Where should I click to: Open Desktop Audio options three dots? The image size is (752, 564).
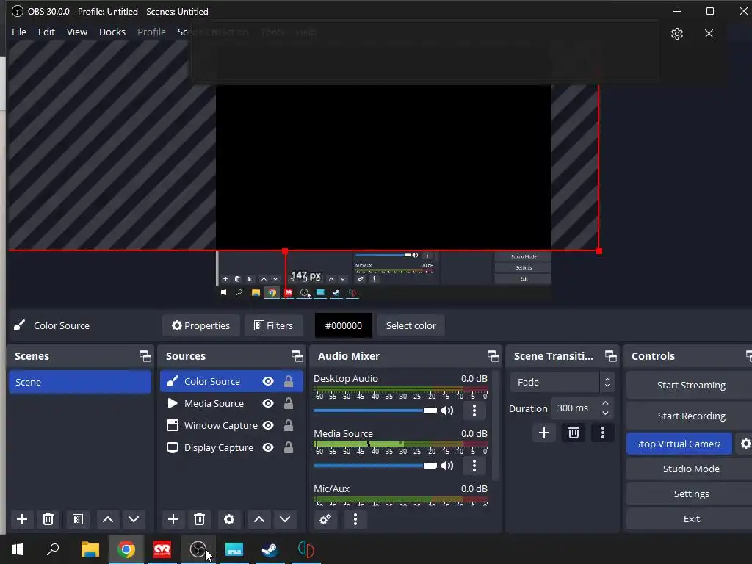click(x=474, y=411)
